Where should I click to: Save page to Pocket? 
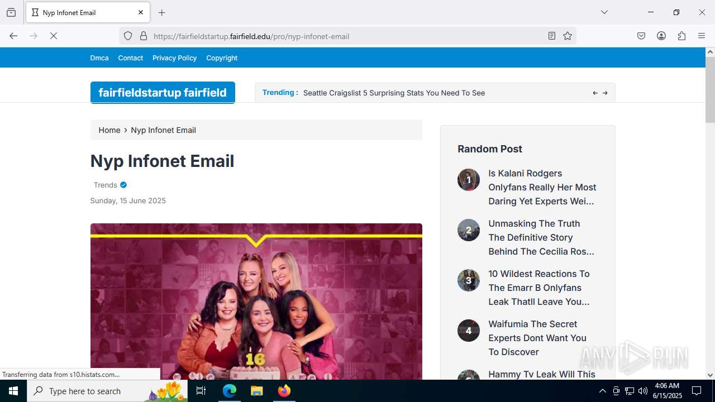(641, 36)
